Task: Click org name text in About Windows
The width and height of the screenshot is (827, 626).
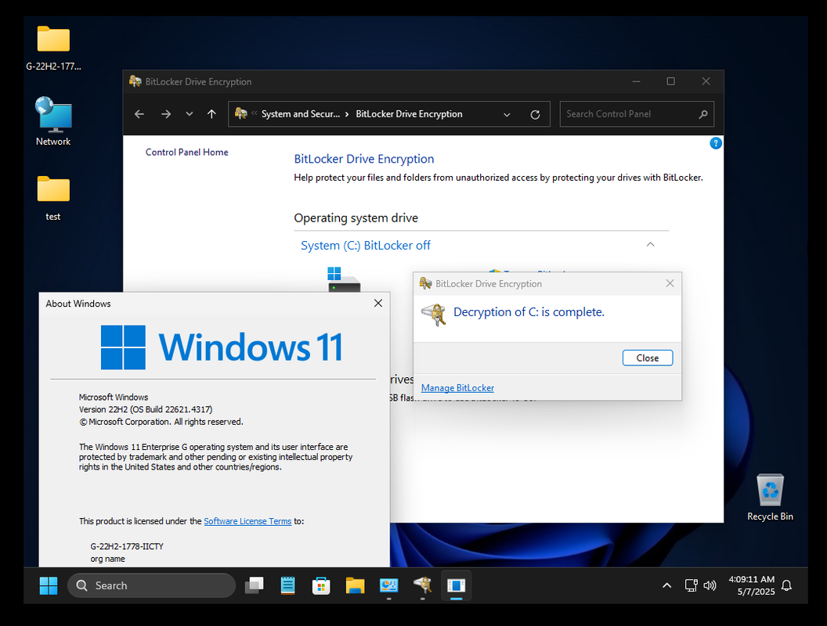Action: click(x=107, y=559)
